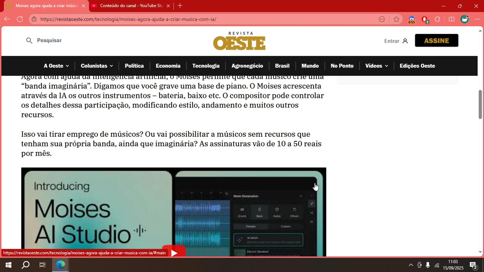Show hidden system tray icons
484x272 pixels.
[x=411, y=265]
